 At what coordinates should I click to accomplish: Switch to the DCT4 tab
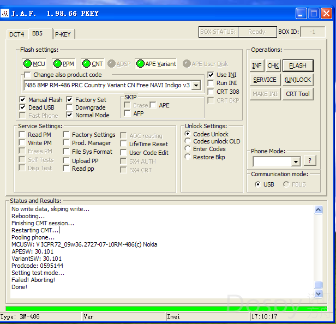17,34
